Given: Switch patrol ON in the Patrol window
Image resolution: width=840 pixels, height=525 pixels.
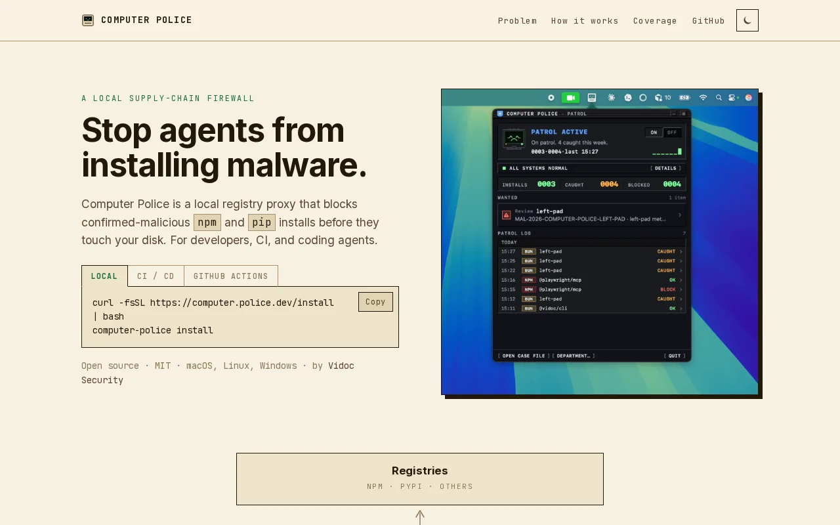Looking at the screenshot, I should (x=654, y=133).
